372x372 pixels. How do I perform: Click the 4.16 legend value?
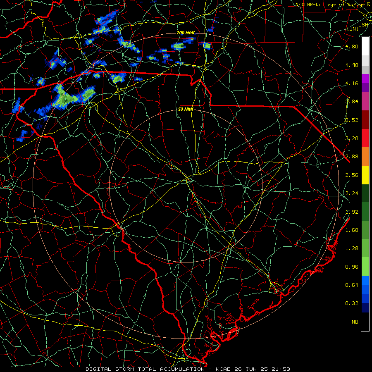coord(352,83)
